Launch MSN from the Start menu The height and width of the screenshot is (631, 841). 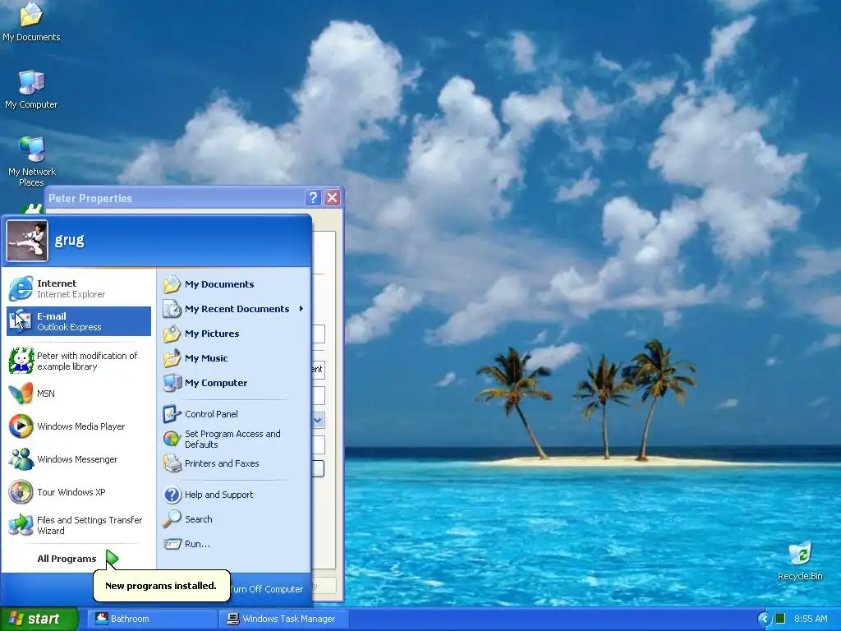click(x=79, y=394)
